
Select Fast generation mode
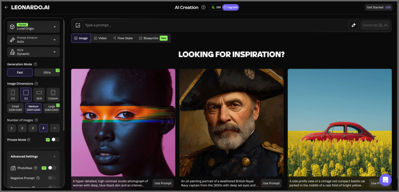(20, 72)
